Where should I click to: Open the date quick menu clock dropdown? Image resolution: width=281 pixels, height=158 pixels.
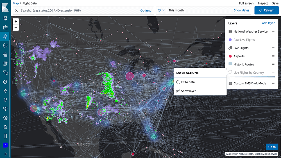pyautogui.click(x=161, y=10)
